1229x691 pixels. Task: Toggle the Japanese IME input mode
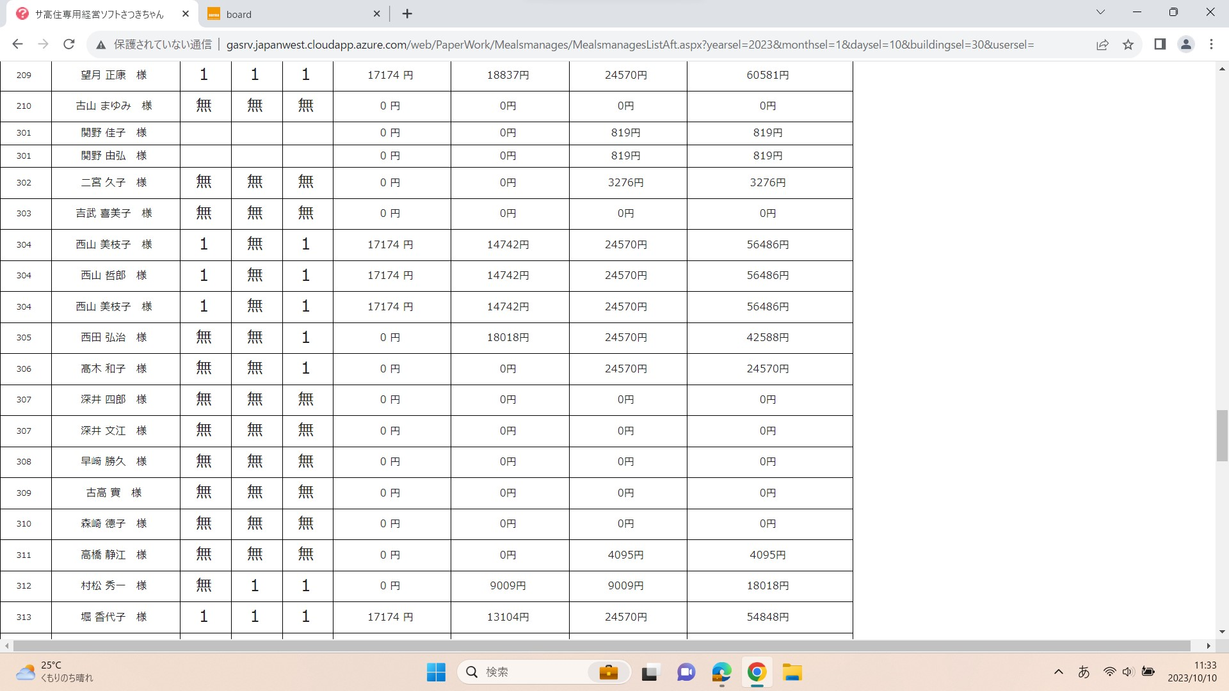(1084, 672)
